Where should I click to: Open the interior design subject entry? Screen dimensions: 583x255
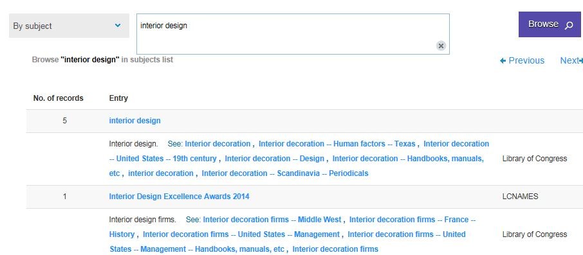coord(134,121)
